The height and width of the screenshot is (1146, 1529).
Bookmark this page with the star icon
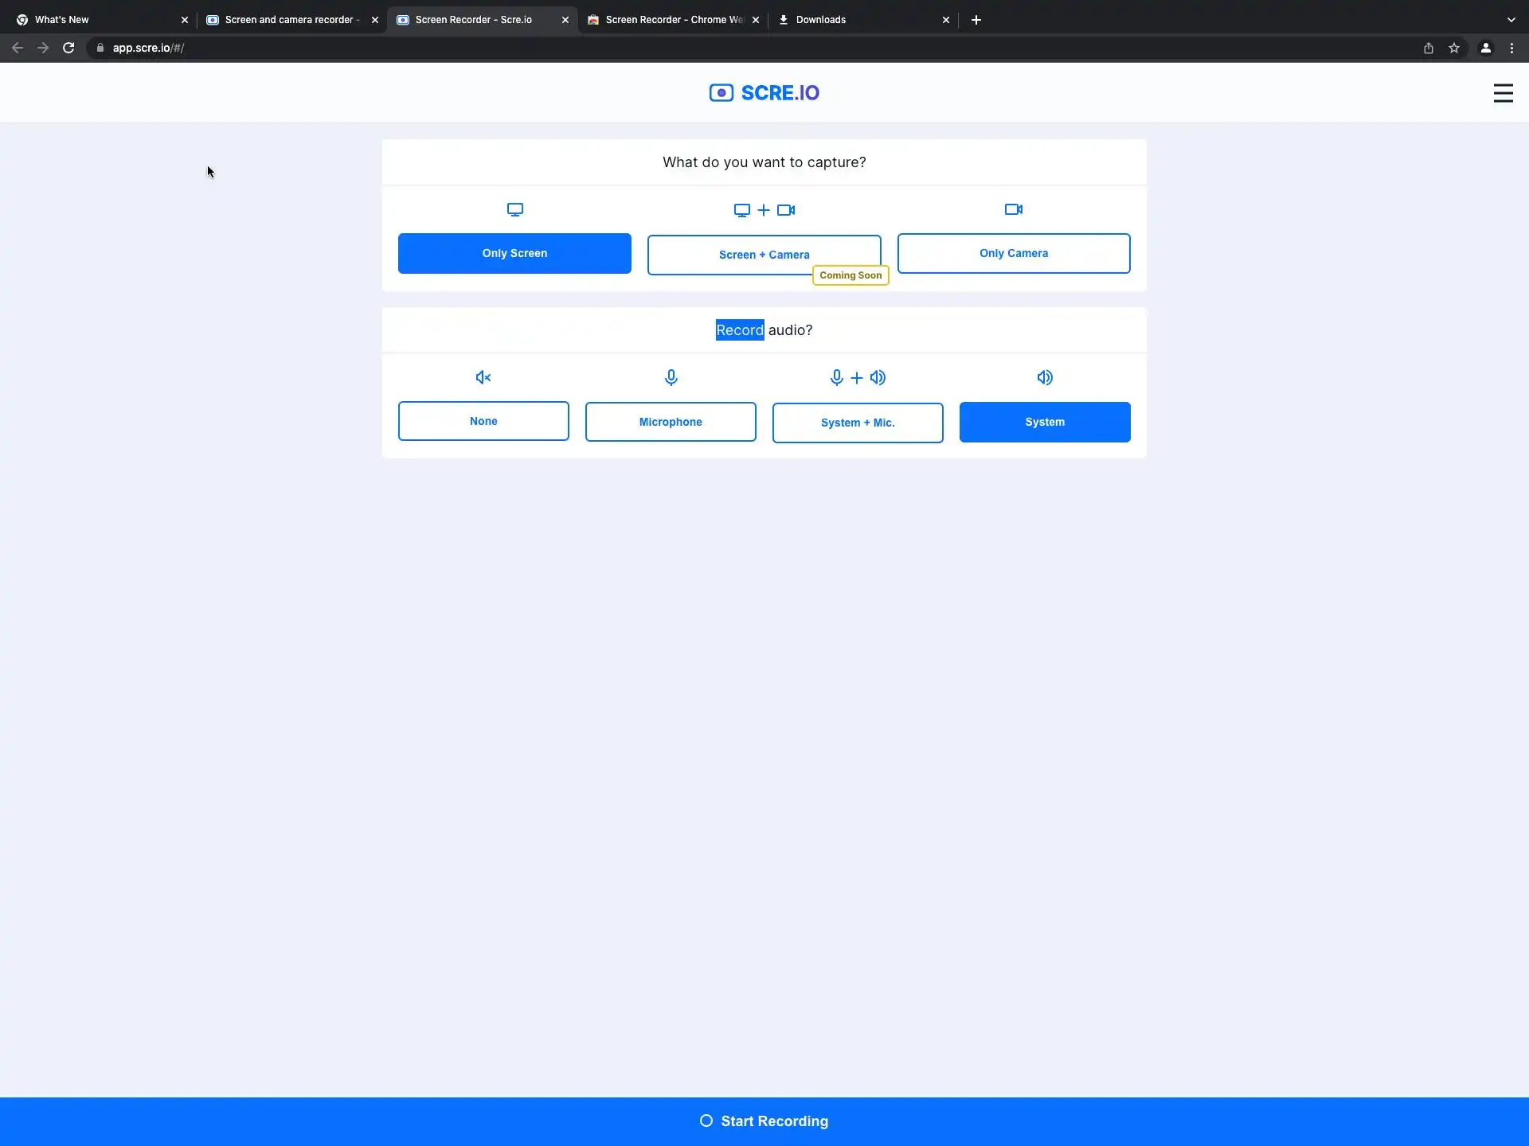click(1454, 48)
